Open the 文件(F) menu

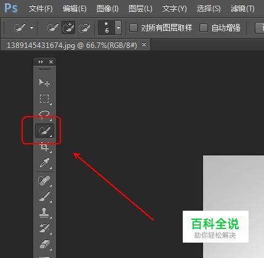[41, 9]
